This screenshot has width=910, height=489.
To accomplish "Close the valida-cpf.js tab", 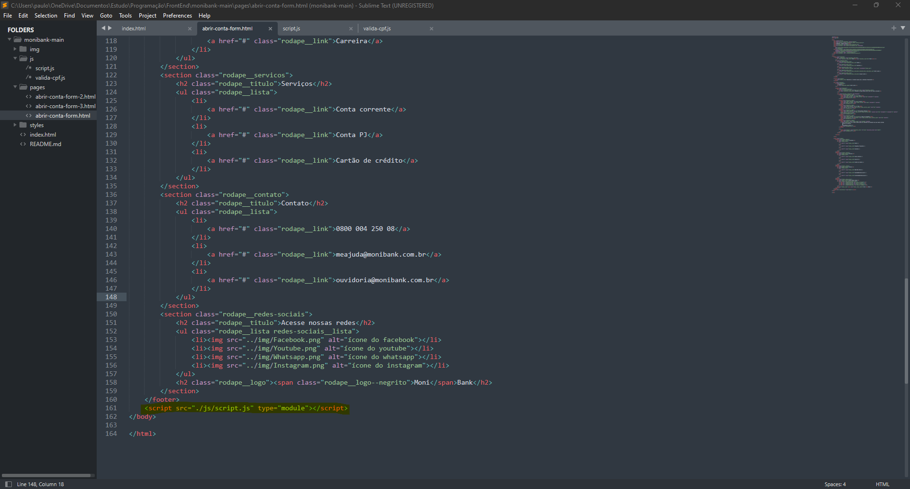I will 431,29.
